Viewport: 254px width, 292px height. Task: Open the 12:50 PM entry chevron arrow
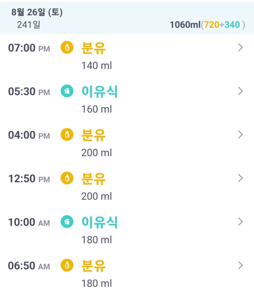(x=240, y=178)
